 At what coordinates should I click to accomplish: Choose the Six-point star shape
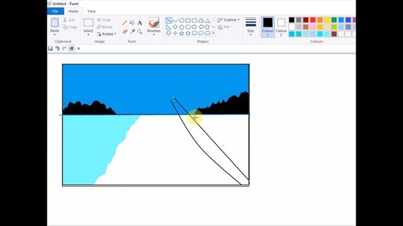coord(188,33)
